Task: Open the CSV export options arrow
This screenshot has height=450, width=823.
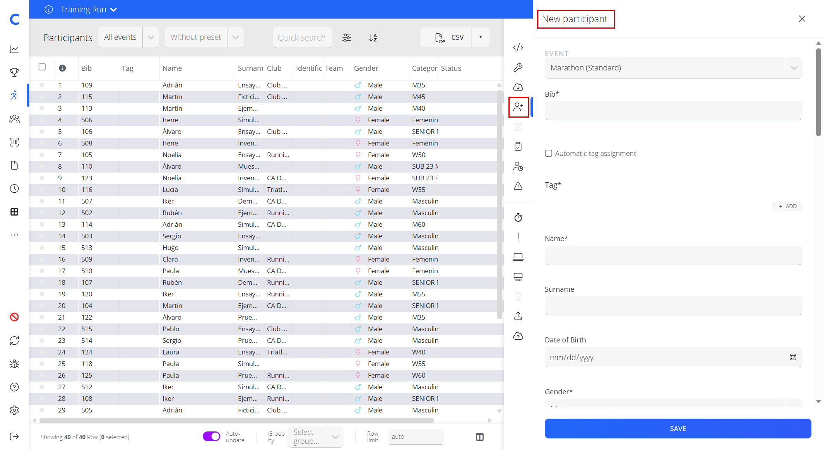Action: 481,37
